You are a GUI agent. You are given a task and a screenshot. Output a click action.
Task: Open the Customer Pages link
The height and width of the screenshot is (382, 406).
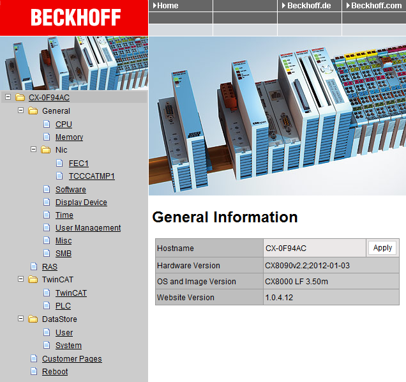pos(72,359)
